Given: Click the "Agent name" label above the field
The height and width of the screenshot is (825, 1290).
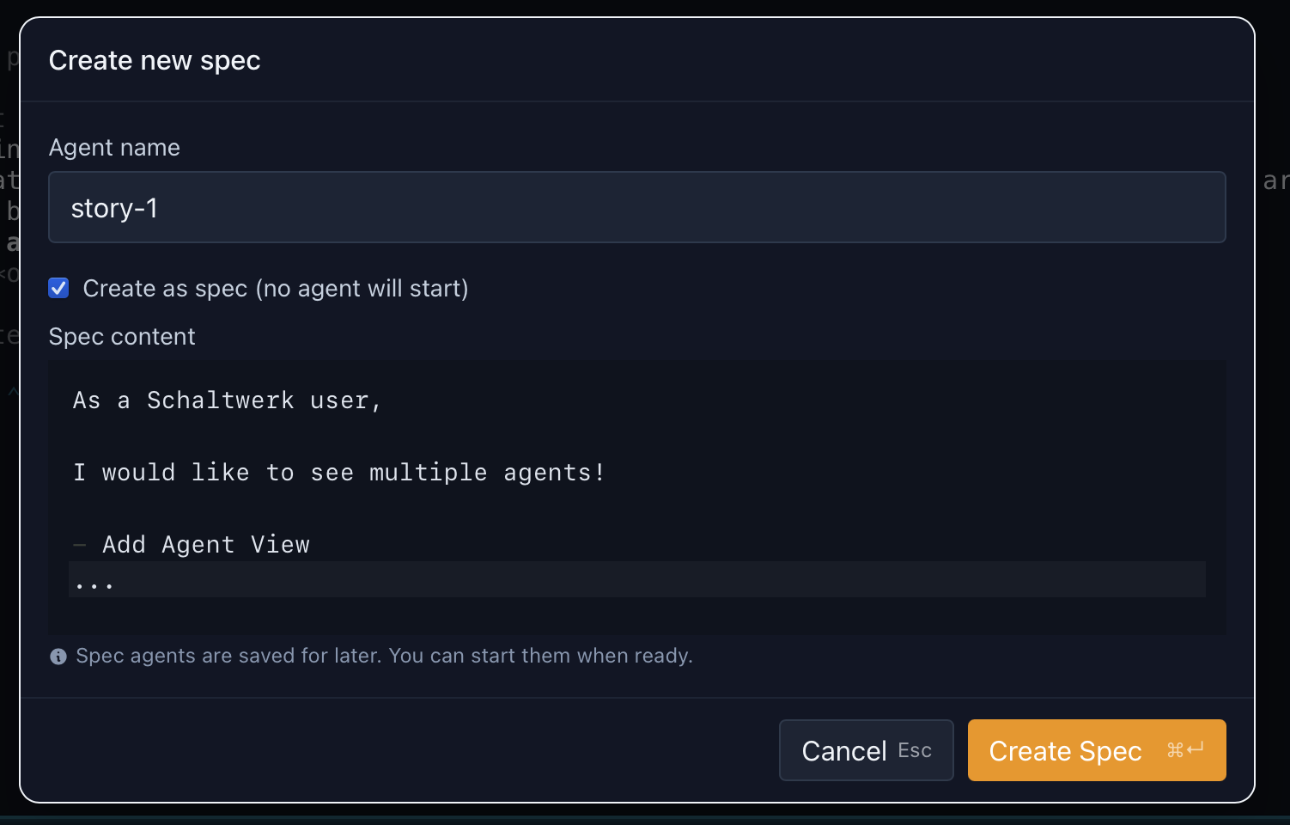Looking at the screenshot, I should point(114,147).
